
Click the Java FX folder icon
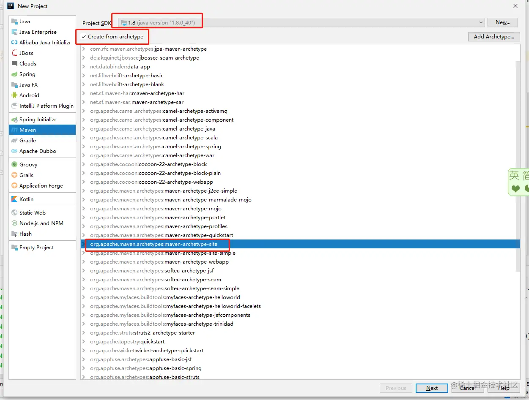pos(14,85)
